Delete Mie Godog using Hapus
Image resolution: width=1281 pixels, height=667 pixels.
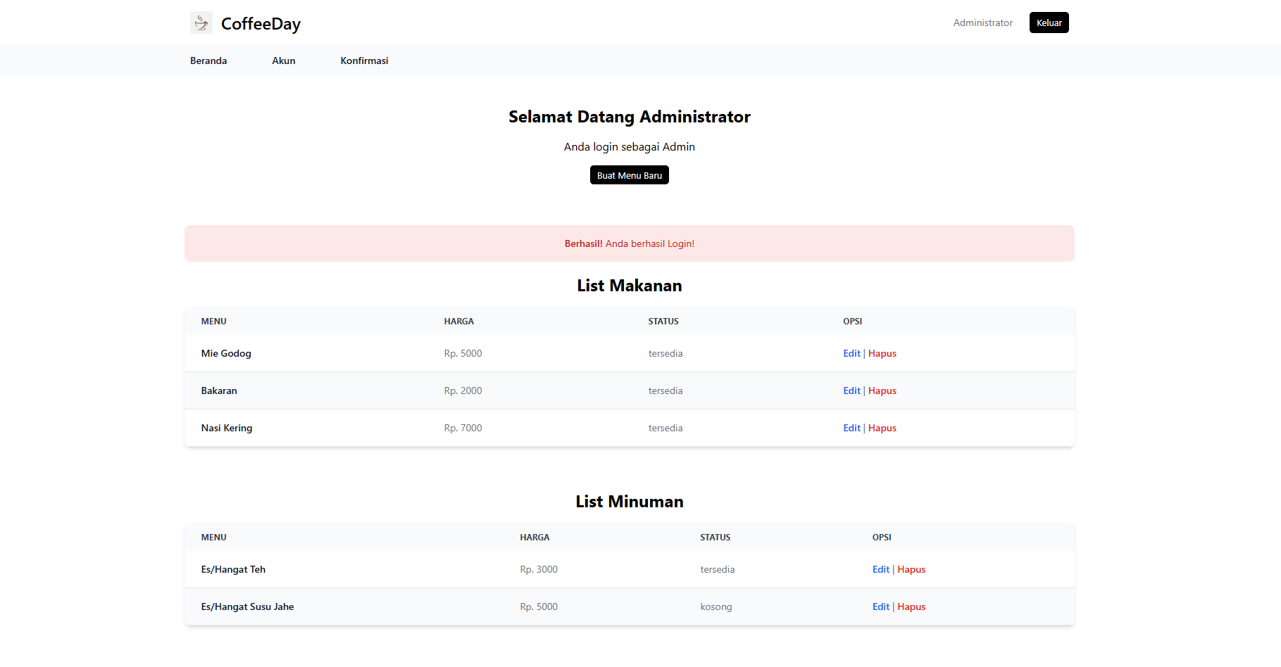tap(882, 353)
